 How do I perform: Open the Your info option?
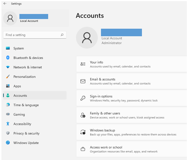pyautogui.click(x=132, y=64)
